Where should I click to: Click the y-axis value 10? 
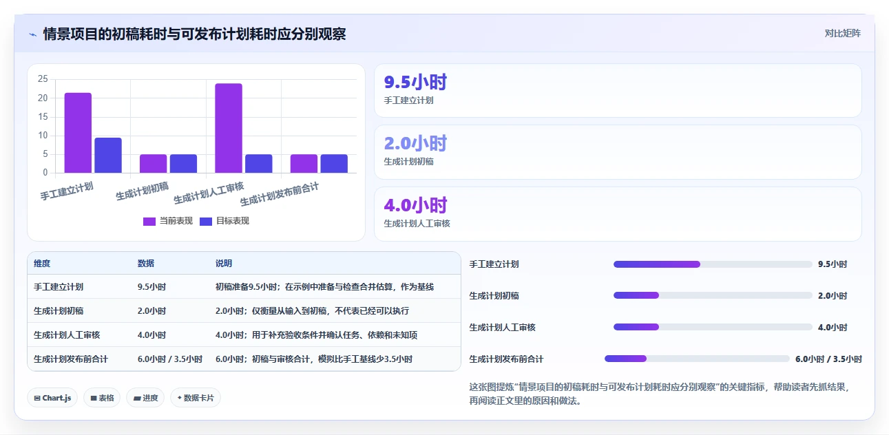point(43,136)
